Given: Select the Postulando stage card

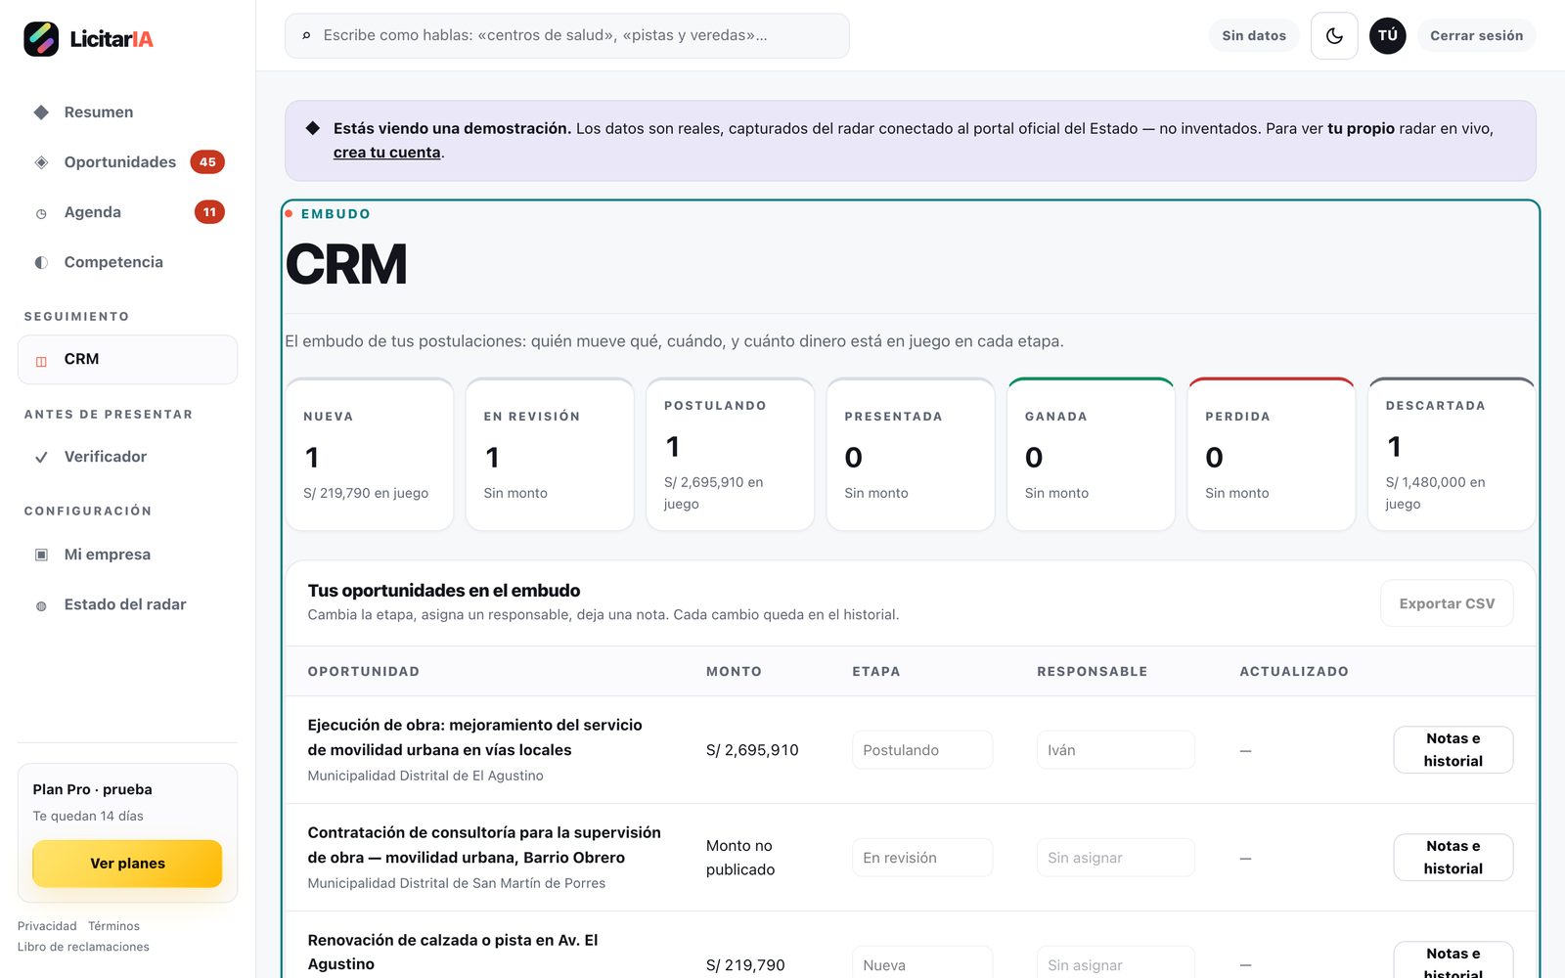Looking at the screenshot, I should click(731, 455).
